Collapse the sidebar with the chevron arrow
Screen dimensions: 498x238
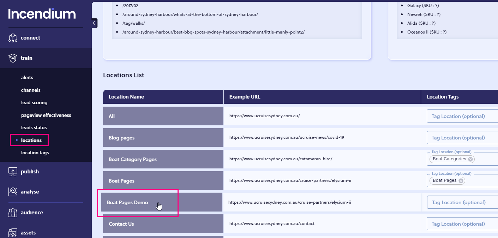[94, 23]
